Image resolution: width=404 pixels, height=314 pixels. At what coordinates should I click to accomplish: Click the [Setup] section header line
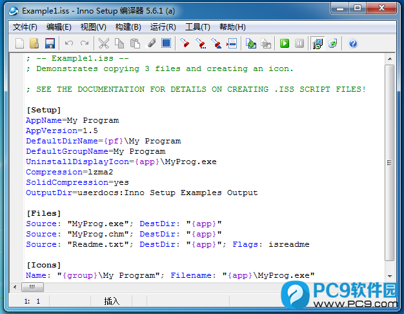point(44,110)
